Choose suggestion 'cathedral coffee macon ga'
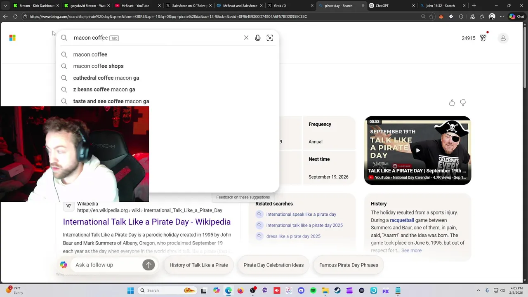The image size is (528, 297). [x=167, y=78]
